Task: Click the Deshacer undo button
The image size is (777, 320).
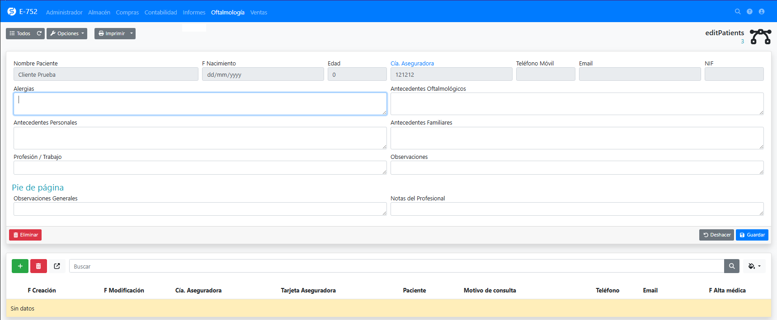Action: pos(716,235)
